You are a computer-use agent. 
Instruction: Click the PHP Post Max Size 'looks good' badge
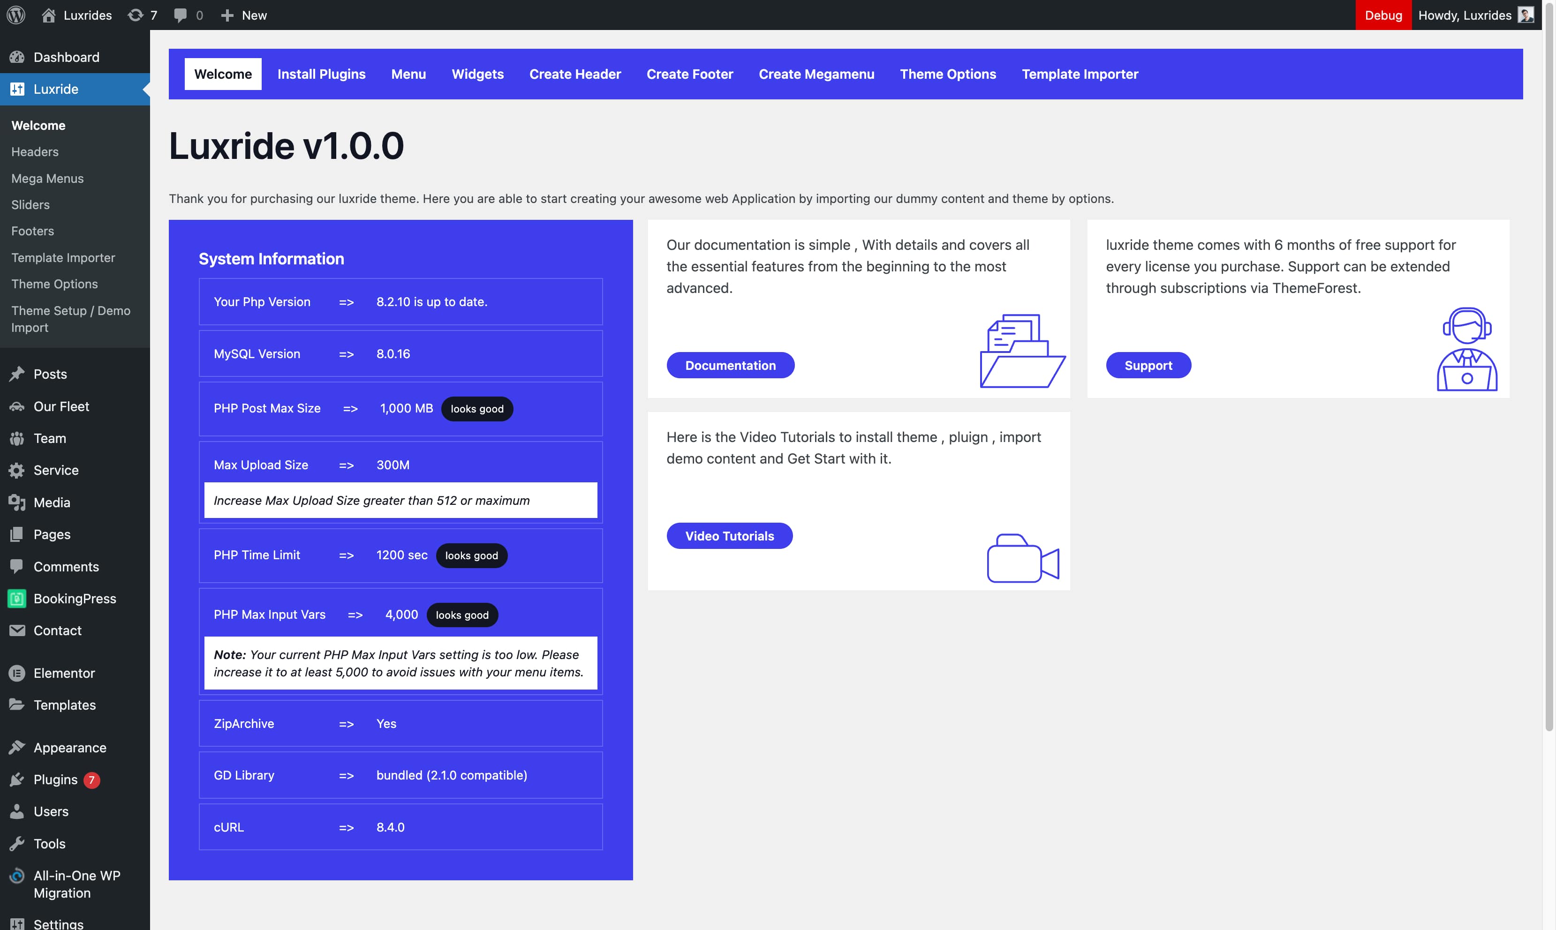click(x=477, y=409)
